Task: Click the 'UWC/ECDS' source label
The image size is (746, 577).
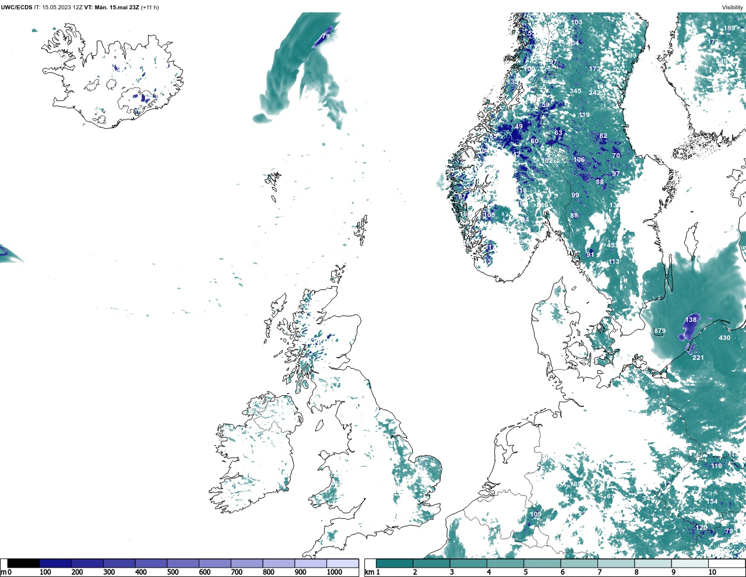Action: (x=16, y=7)
